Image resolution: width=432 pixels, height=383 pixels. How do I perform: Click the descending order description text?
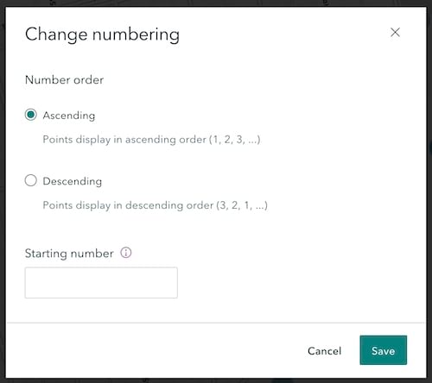(x=156, y=205)
